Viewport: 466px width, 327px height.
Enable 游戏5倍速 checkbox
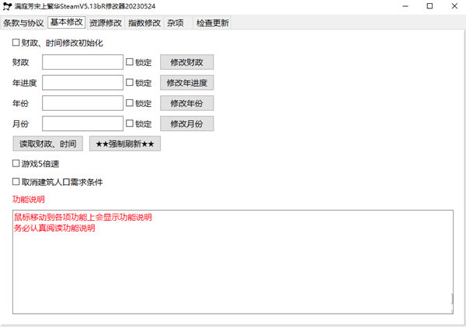pyautogui.click(x=16, y=163)
